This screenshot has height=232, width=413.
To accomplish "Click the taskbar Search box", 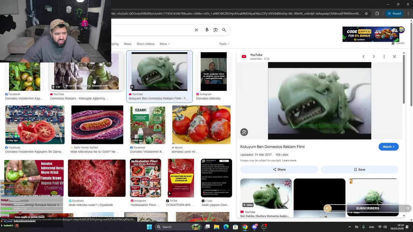I will pyautogui.click(x=177, y=227).
